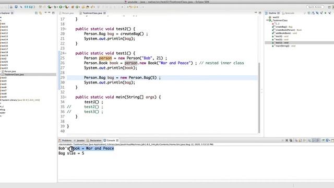This screenshot has width=334, height=188.
Task: Select test3() in the Outline
Action: coord(280,37)
